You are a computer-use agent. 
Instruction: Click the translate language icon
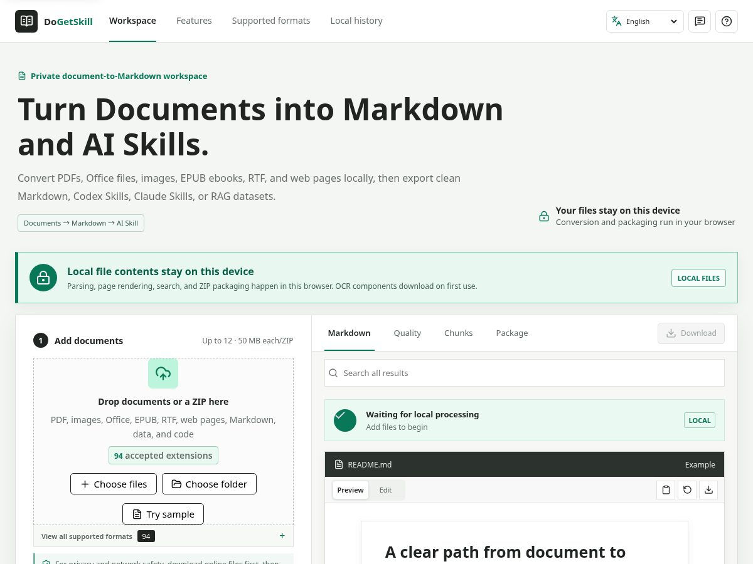616,21
